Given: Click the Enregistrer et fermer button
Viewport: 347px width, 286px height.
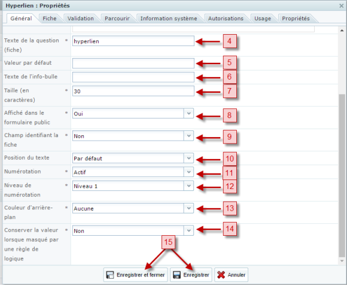Looking at the screenshot, I should (x=135, y=275).
